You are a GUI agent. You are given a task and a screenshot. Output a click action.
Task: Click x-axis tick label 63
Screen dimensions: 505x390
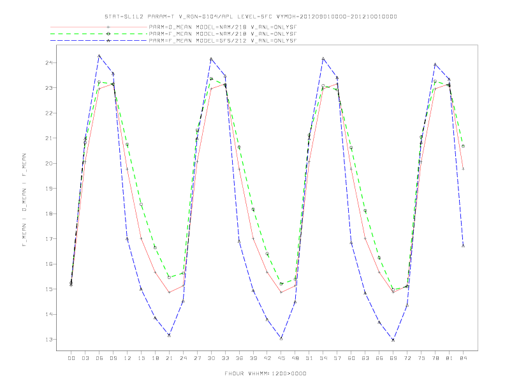coord(365,358)
